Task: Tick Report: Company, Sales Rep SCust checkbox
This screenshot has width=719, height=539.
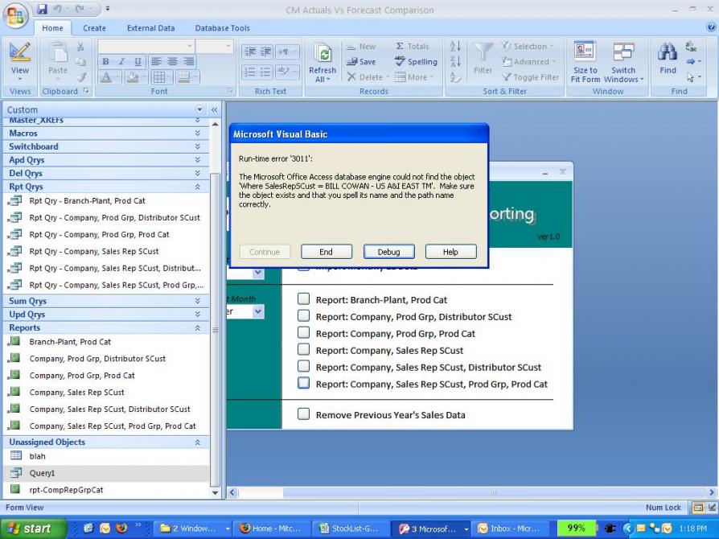Action: coord(304,350)
